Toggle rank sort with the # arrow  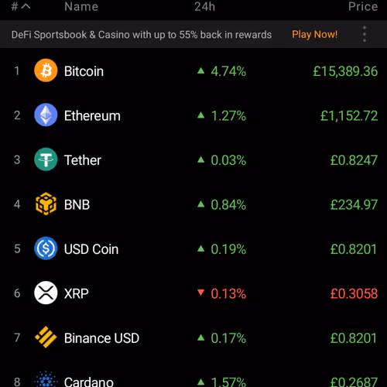click(x=21, y=6)
